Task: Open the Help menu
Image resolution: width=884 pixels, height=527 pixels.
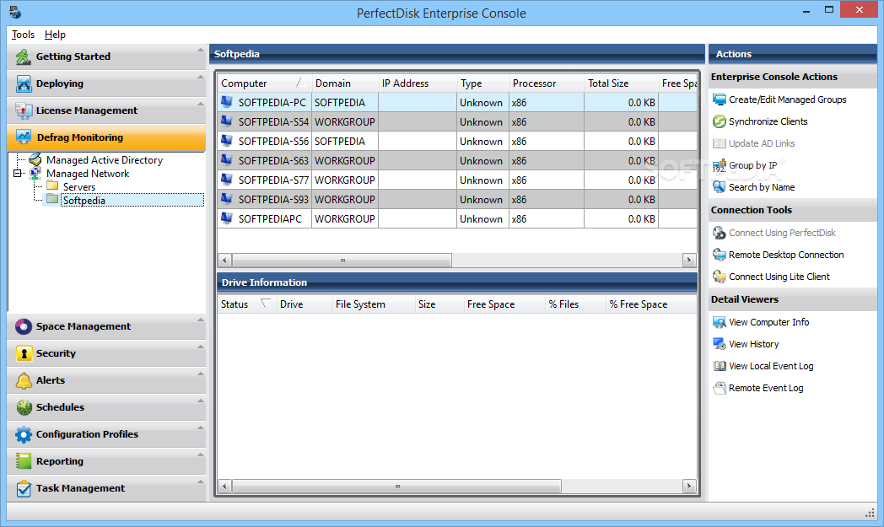Action: point(55,35)
